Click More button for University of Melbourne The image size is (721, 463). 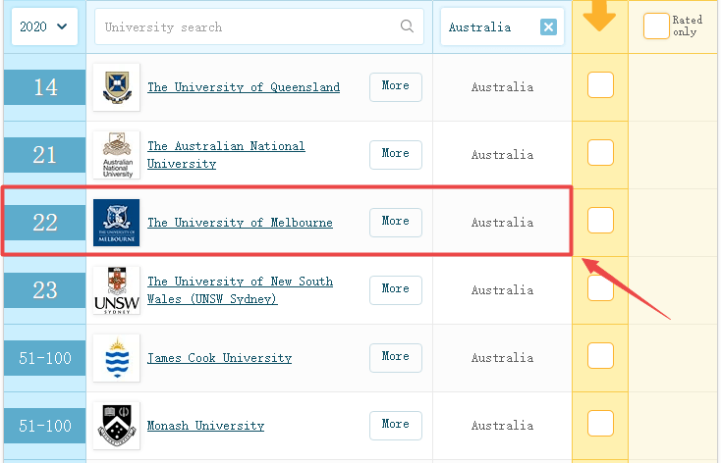pyautogui.click(x=396, y=223)
